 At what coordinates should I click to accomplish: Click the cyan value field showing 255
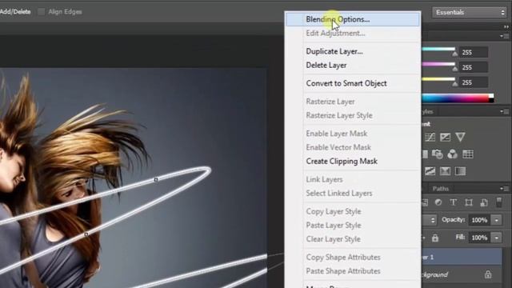tap(474, 52)
